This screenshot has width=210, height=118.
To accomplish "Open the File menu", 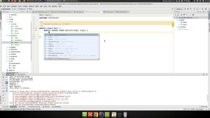I will coord(1,6).
